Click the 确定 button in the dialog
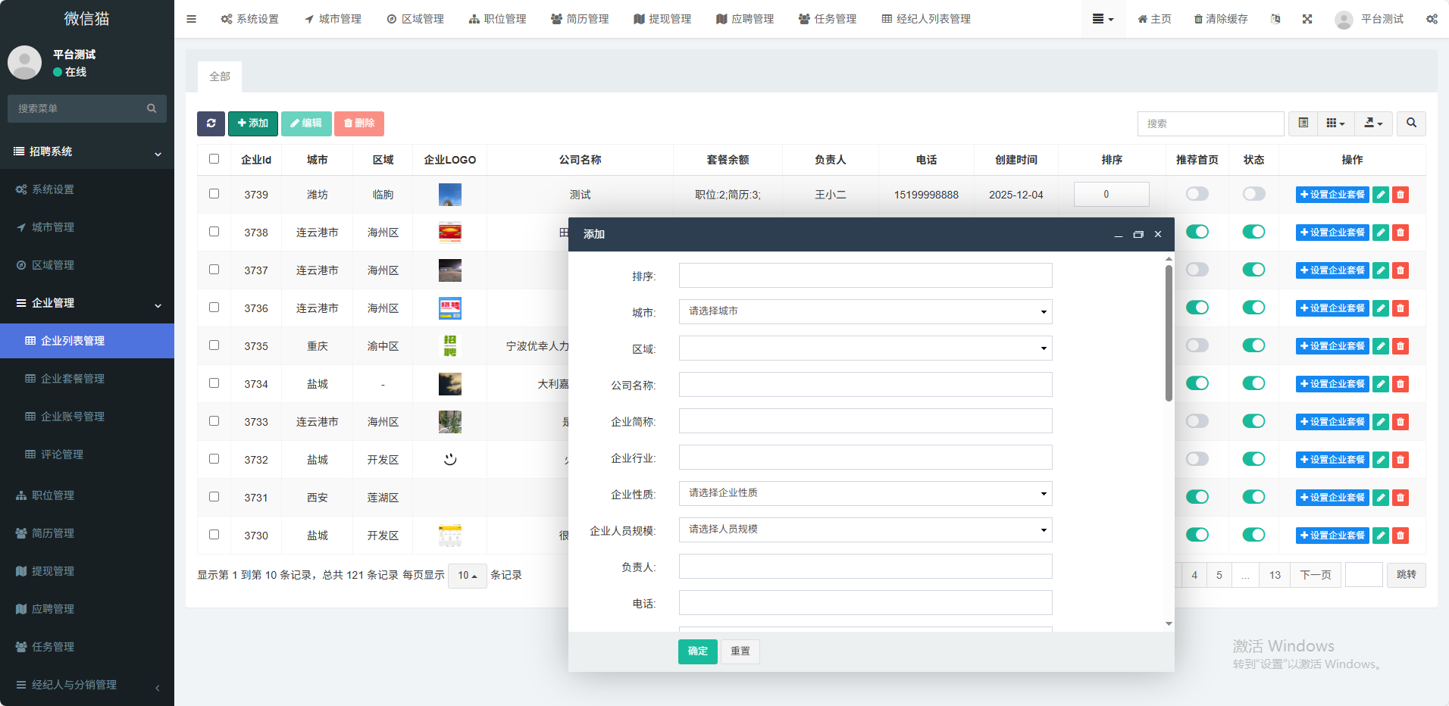The image size is (1449, 706). click(697, 651)
